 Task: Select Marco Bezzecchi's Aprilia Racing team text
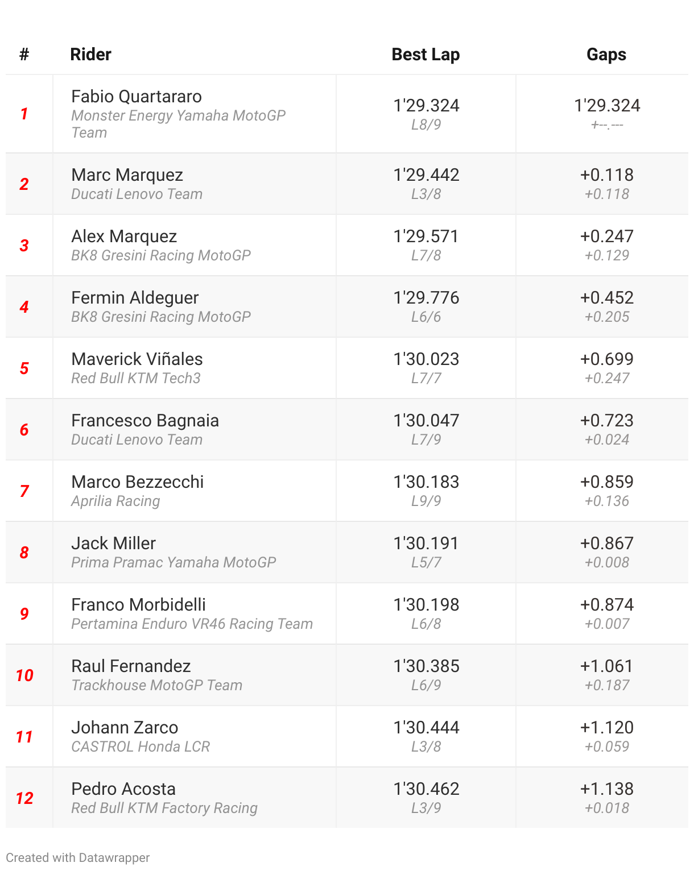(115, 501)
